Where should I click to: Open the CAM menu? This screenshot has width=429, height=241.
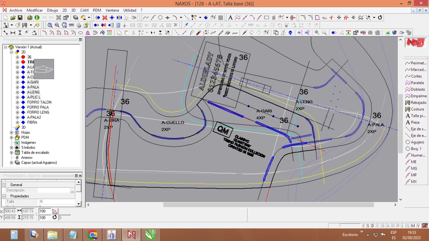(x=84, y=10)
